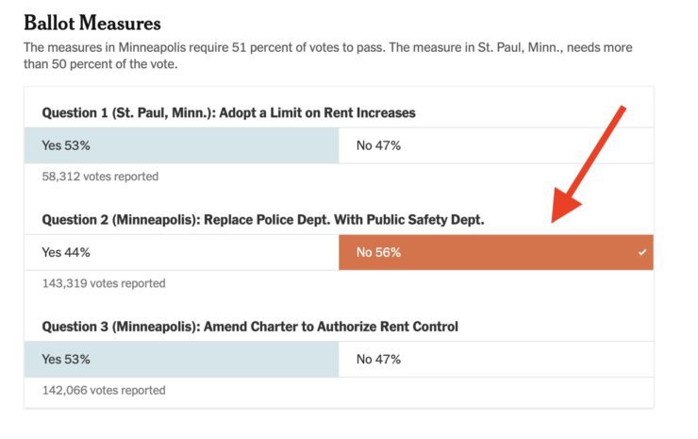
Task: Click the Yes 53% bar under Question 1
Action: pos(182,145)
